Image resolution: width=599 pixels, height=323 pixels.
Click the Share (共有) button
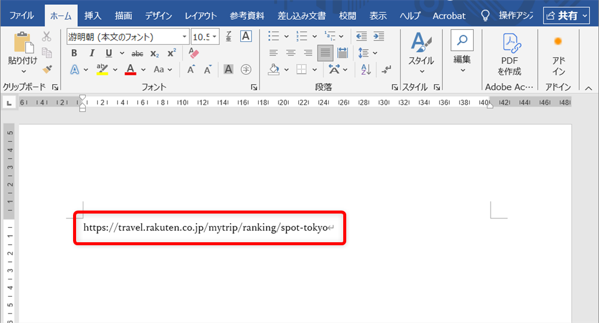[x=566, y=16]
